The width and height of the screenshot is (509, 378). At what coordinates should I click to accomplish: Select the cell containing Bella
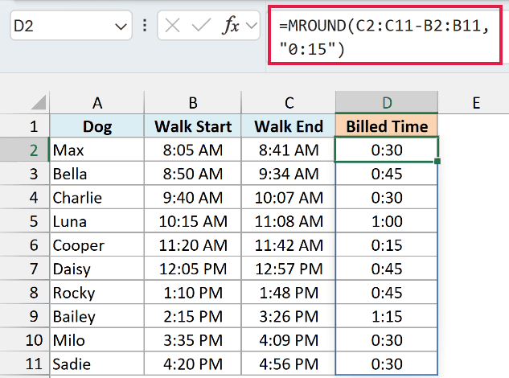(96, 174)
